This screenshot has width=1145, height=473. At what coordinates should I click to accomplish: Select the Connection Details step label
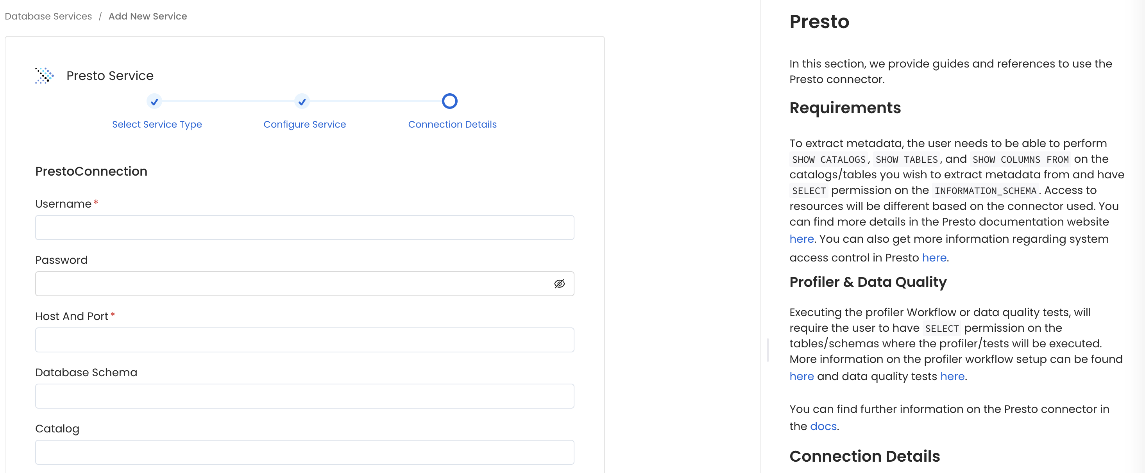point(452,124)
